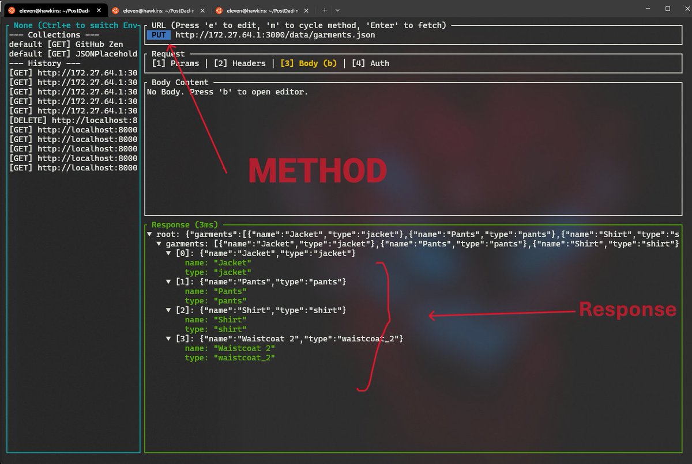Click the "--- History ---" heading
The height and width of the screenshot is (464, 692).
45,63
